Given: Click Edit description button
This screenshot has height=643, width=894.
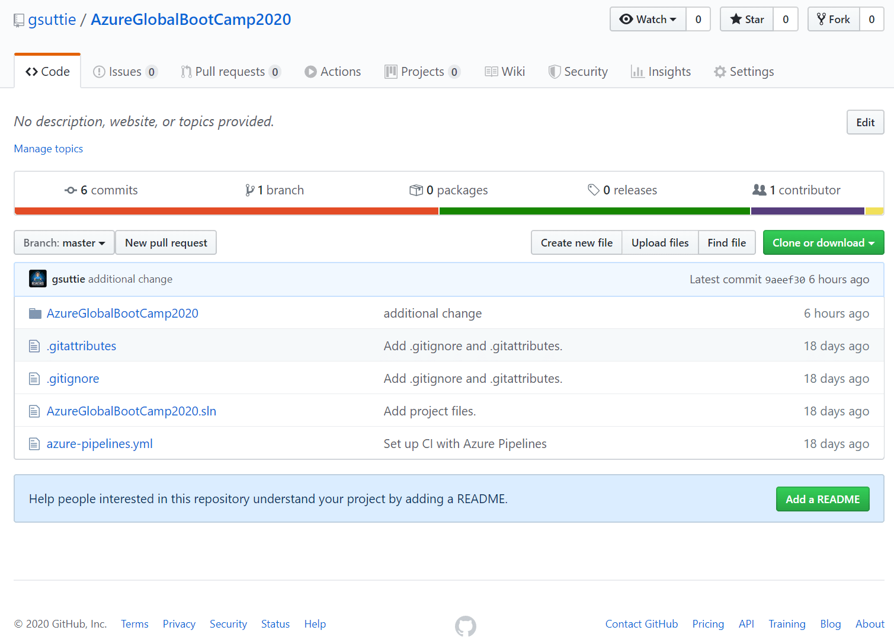Looking at the screenshot, I should [866, 123].
